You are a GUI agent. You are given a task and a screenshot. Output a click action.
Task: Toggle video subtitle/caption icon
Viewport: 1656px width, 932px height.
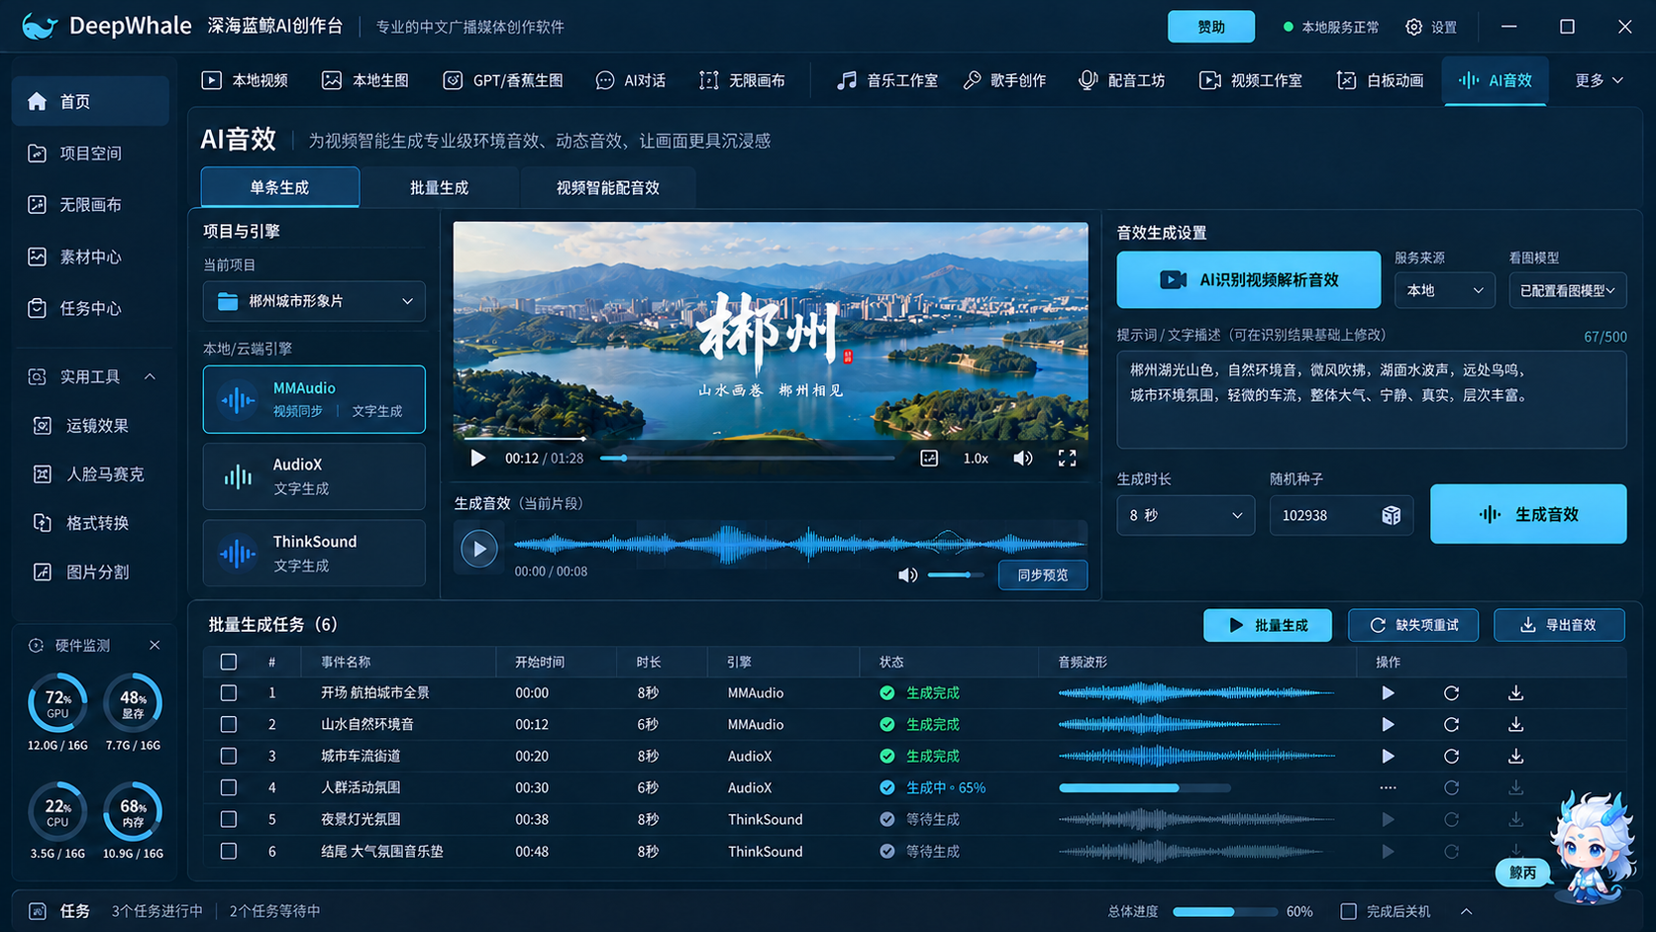pos(929,459)
